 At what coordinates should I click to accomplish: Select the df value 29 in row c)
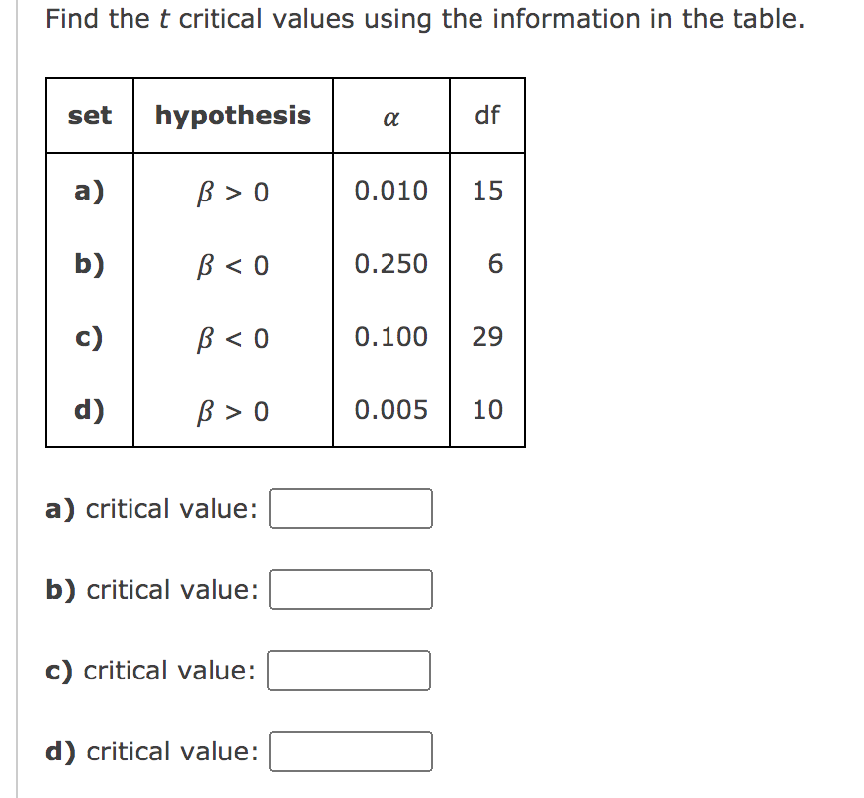click(488, 337)
